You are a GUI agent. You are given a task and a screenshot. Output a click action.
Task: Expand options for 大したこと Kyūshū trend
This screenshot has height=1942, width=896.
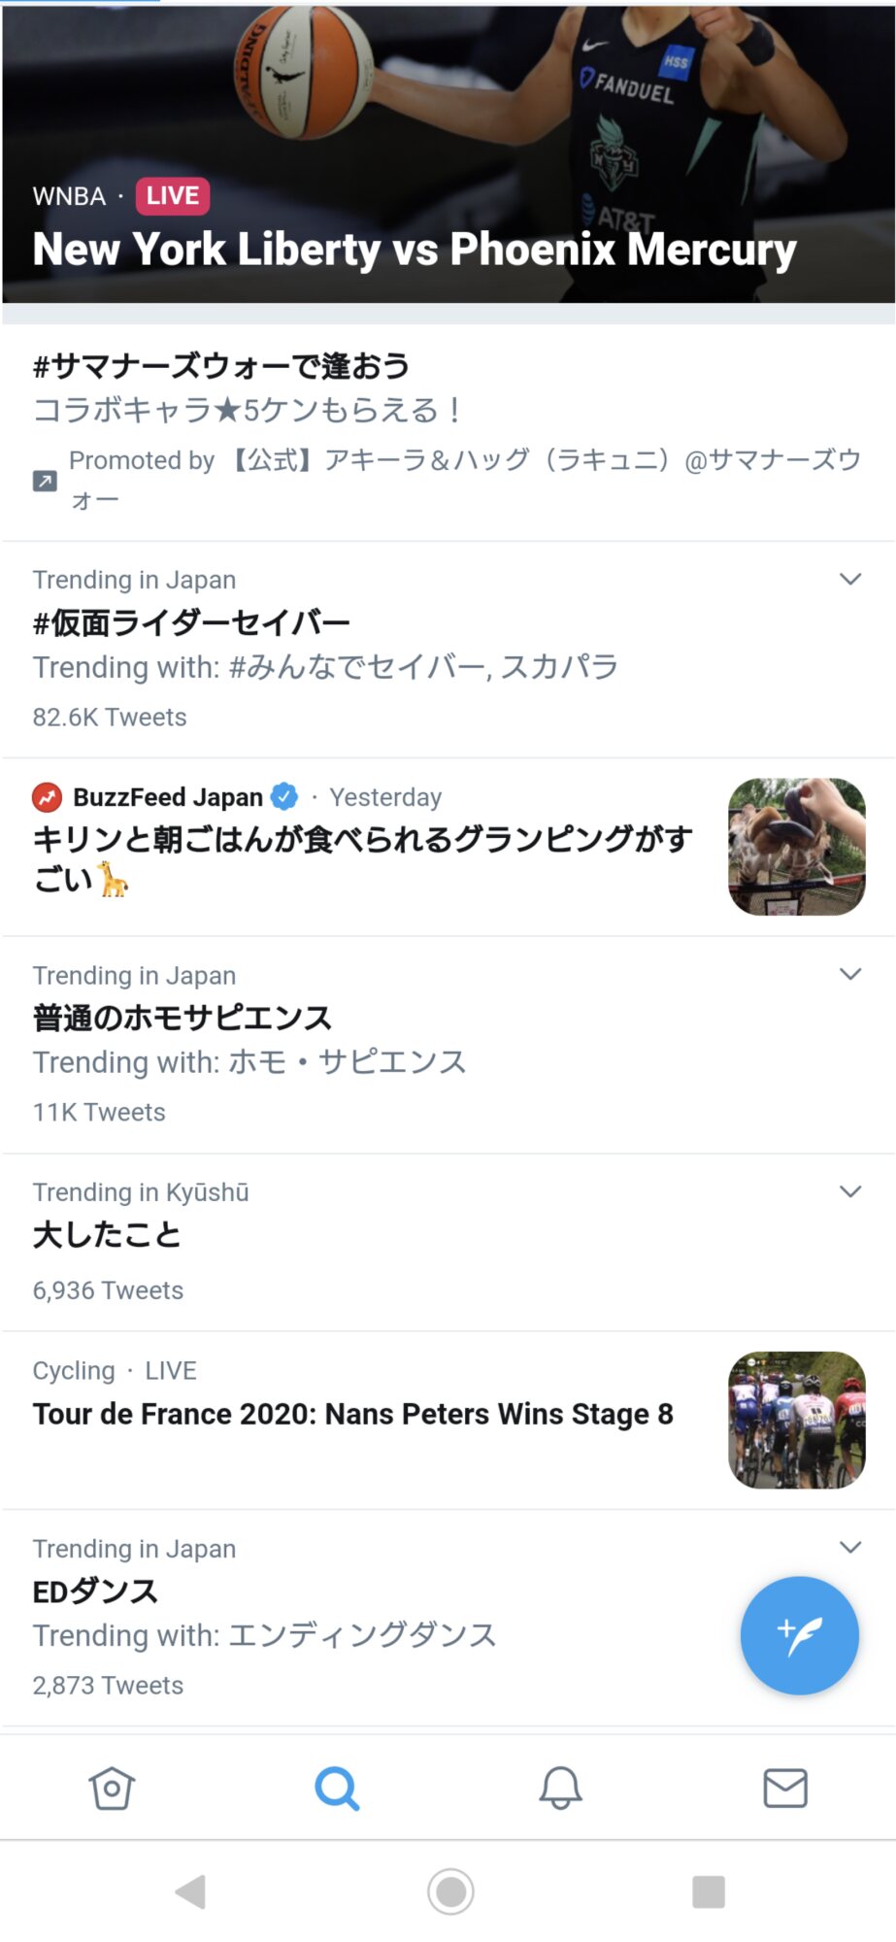pyautogui.click(x=850, y=1192)
